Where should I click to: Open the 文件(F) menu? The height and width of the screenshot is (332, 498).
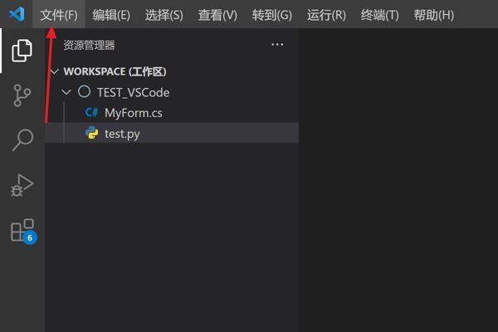point(59,15)
